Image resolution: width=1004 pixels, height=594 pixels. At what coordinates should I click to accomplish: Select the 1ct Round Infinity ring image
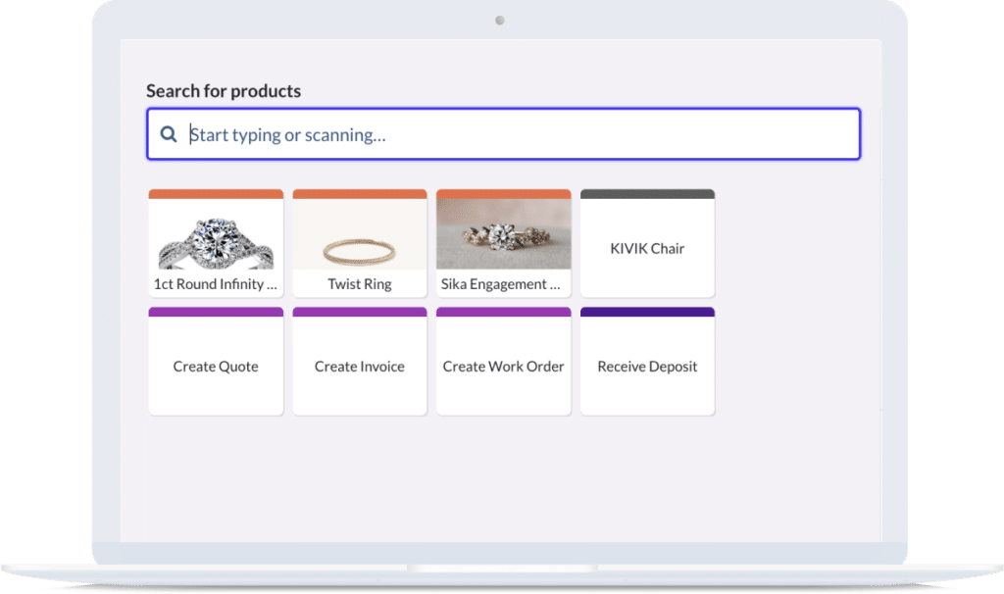(216, 235)
